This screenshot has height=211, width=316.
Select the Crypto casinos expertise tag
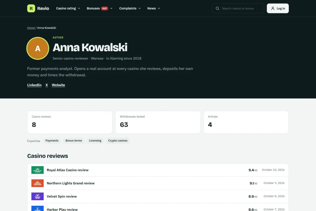[x=118, y=141]
